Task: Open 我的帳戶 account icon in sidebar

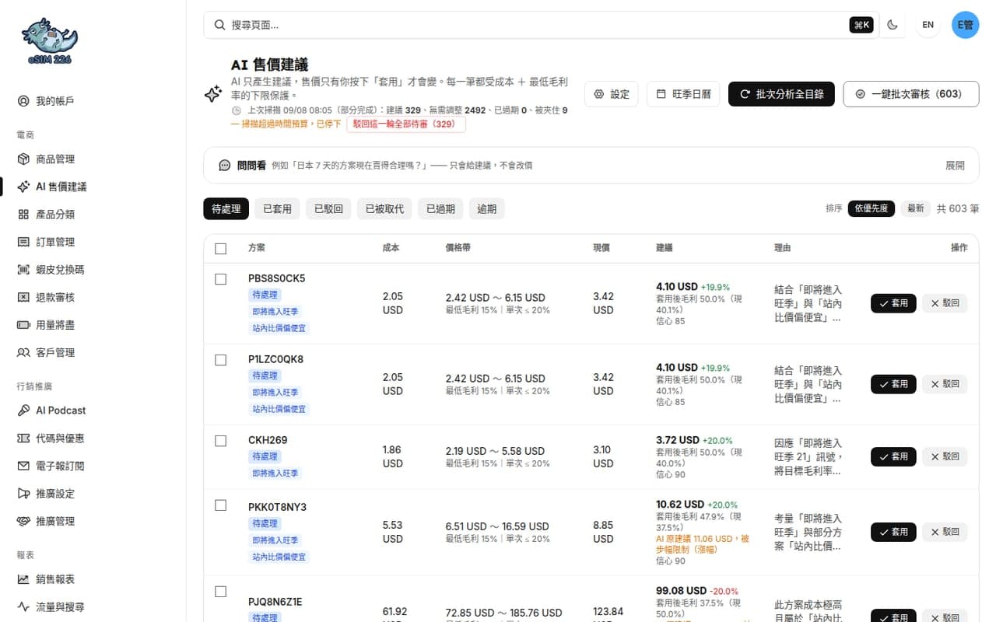Action: click(23, 101)
